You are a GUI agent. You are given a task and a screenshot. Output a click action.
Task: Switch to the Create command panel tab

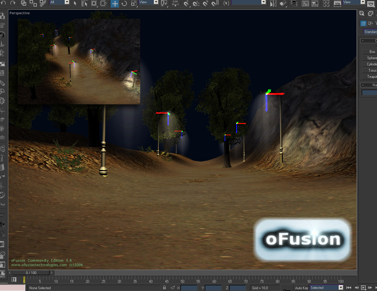pos(362,13)
